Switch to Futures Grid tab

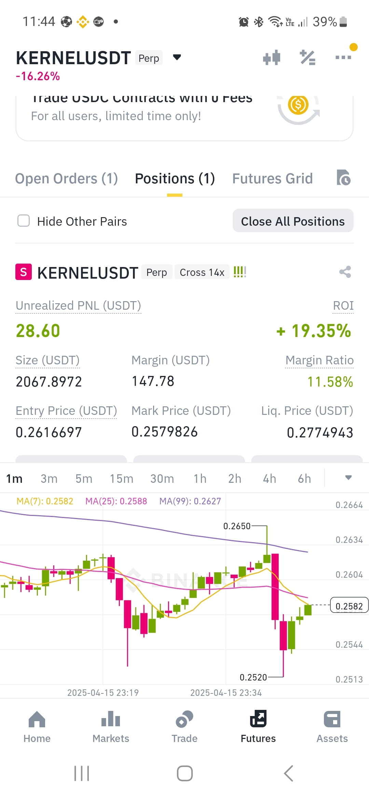[x=273, y=179]
